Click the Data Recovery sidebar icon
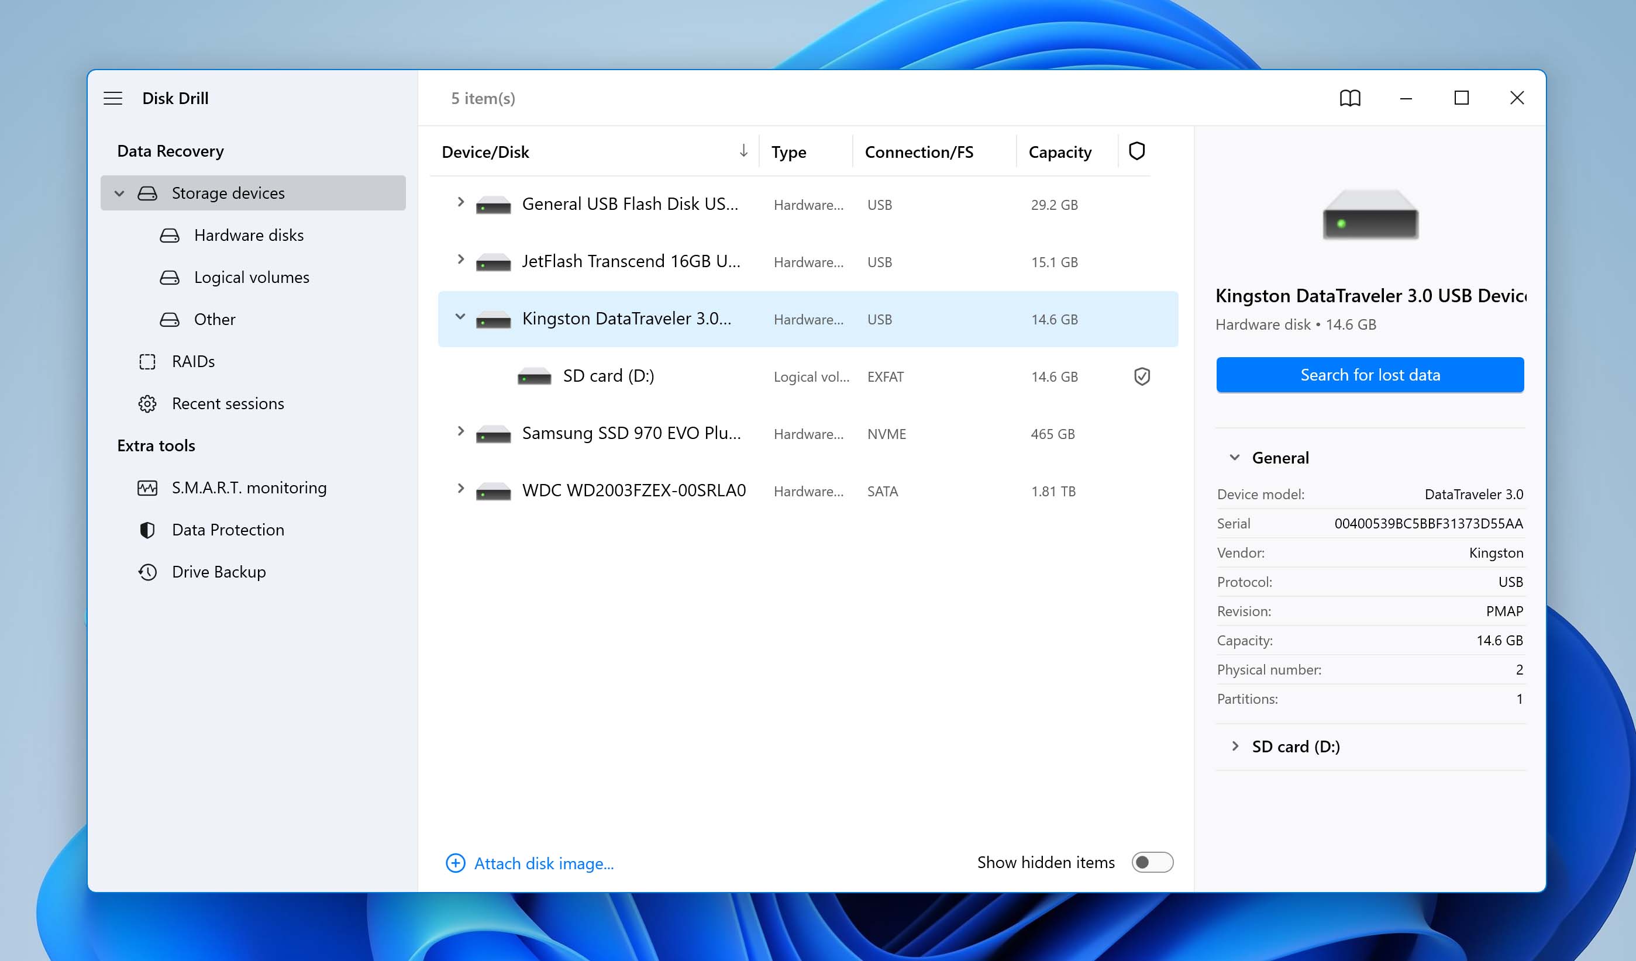 [x=170, y=150]
